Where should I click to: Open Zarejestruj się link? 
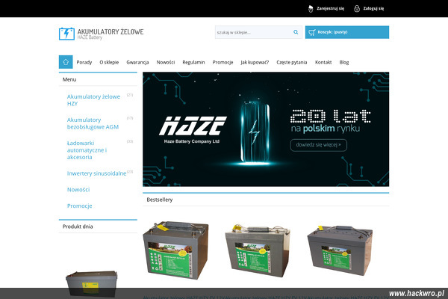click(330, 8)
